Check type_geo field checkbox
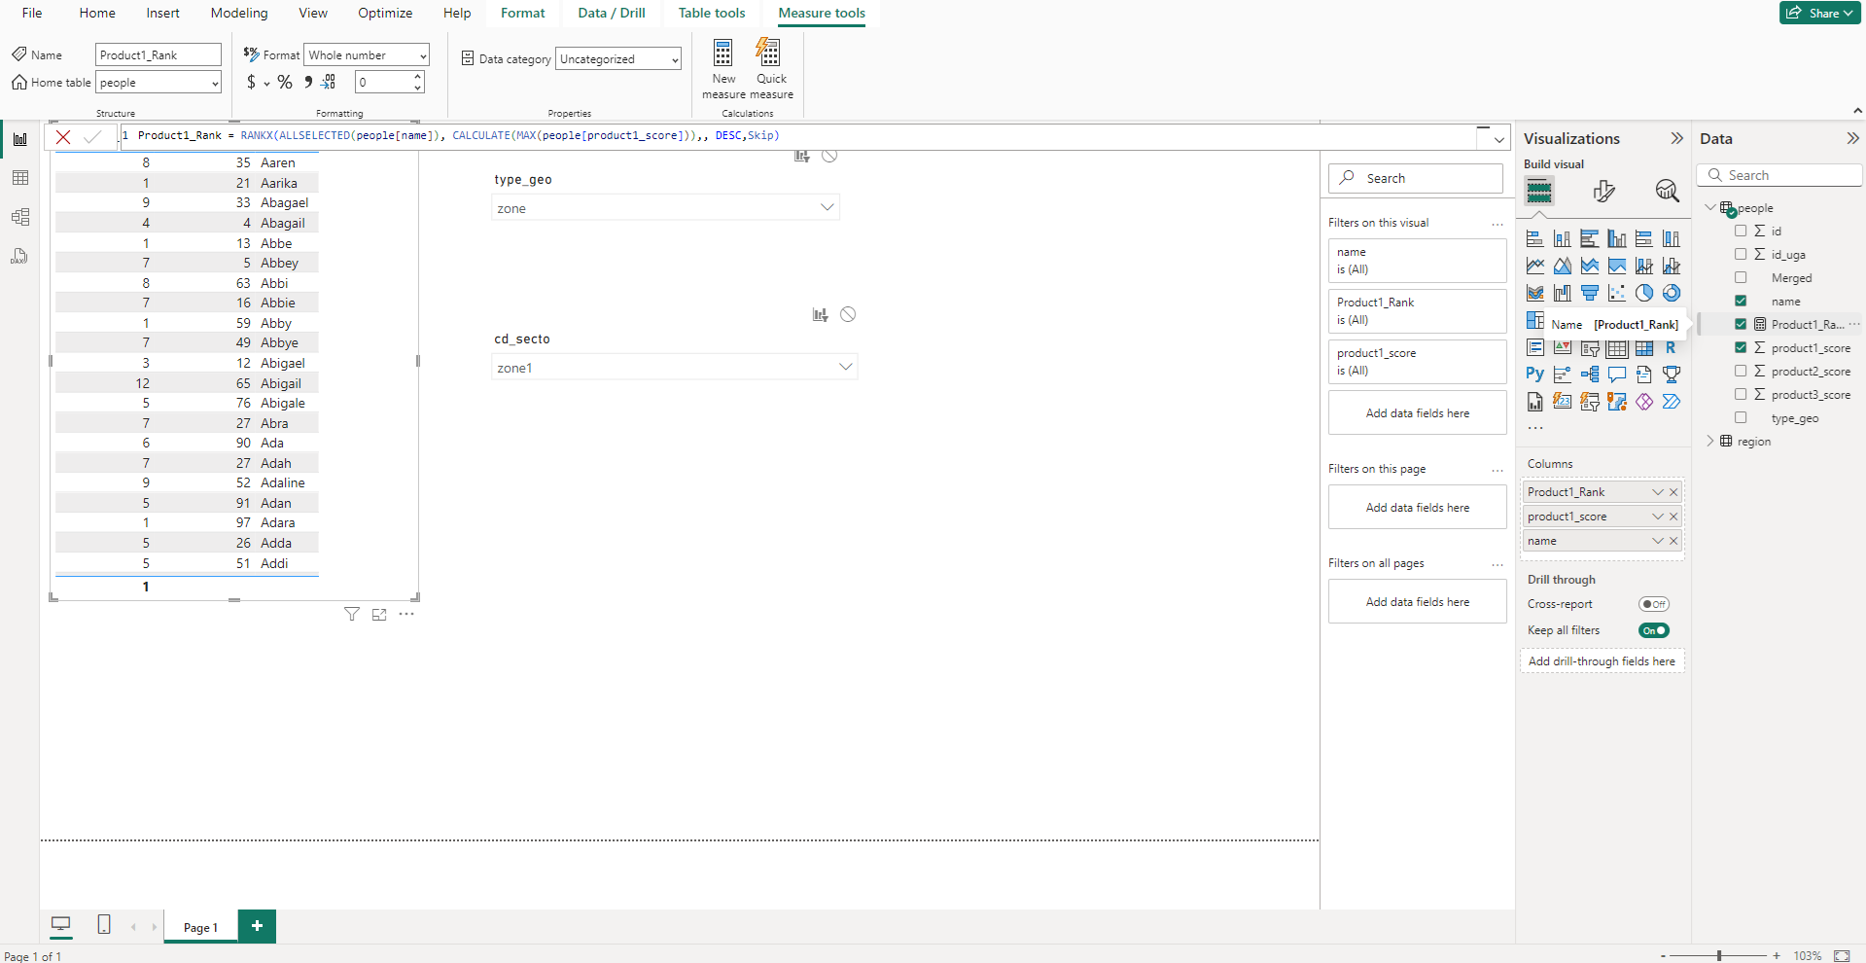This screenshot has width=1866, height=963. coord(1741,417)
